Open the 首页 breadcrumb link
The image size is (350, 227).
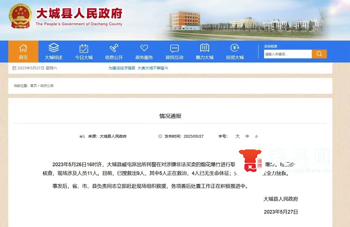coord(33,86)
